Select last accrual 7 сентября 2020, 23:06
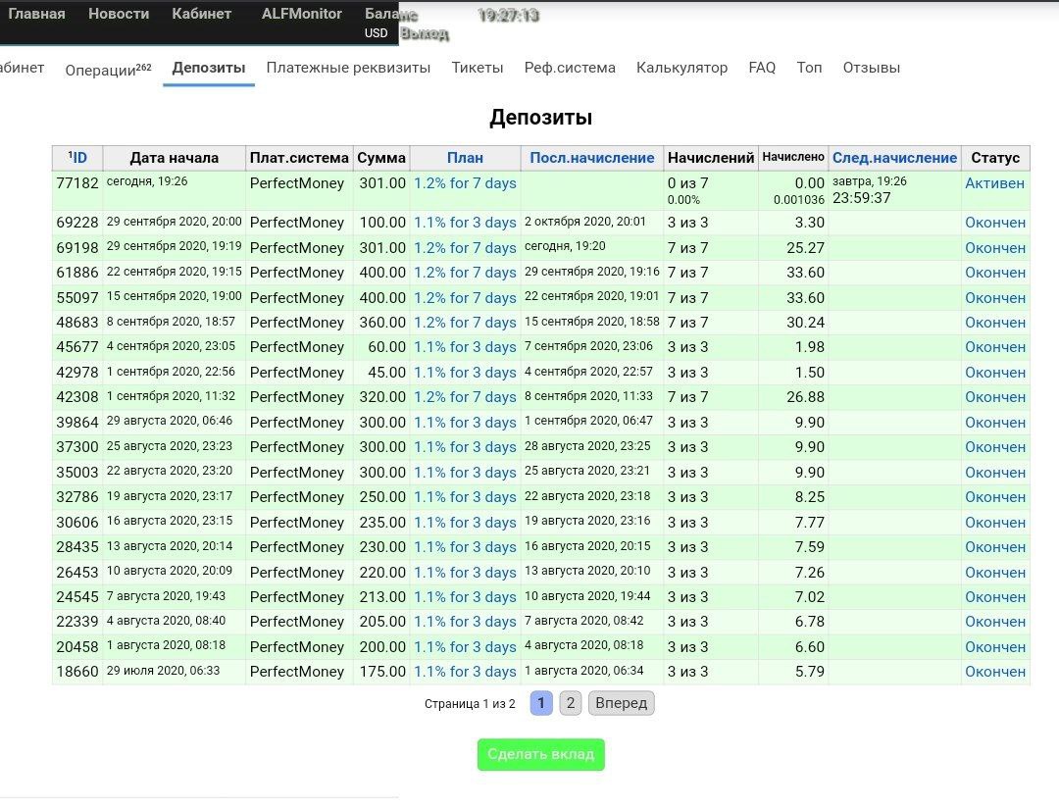1059x809 pixels. (588, 346)
